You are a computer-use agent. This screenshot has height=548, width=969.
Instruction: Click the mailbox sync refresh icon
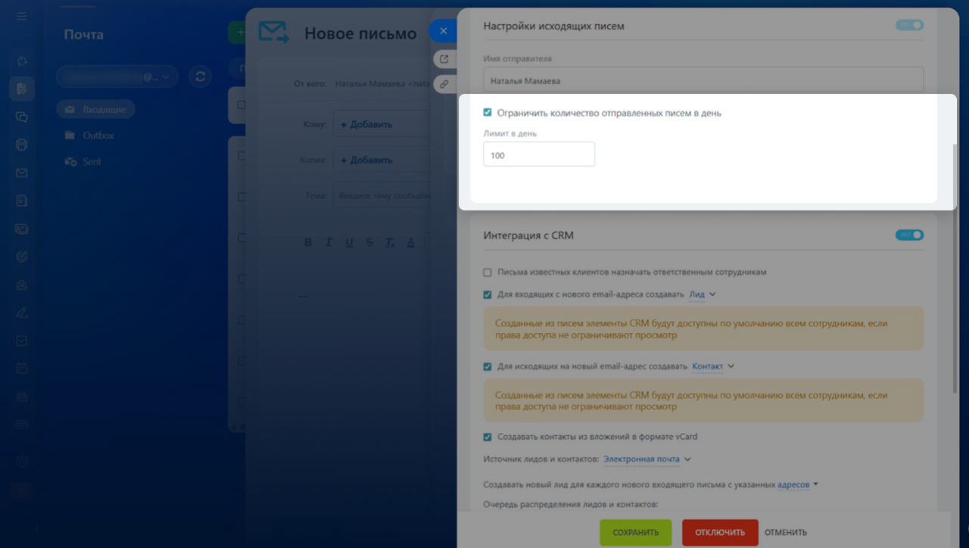(200, 76)
